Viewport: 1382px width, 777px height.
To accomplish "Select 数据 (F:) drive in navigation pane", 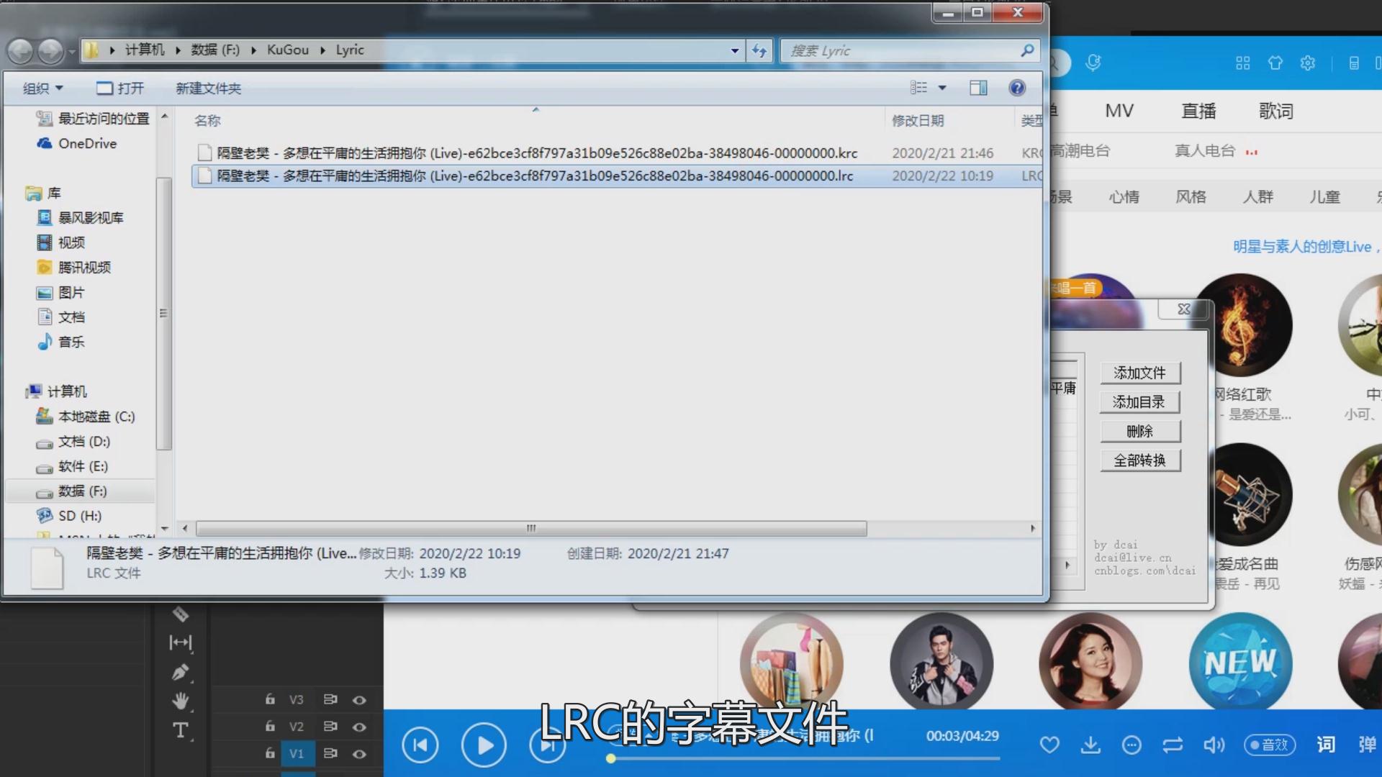I will pyautogui.click(x=81, y=491).
